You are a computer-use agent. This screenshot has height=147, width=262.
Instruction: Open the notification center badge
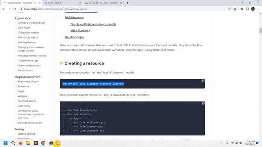[257, 143]
